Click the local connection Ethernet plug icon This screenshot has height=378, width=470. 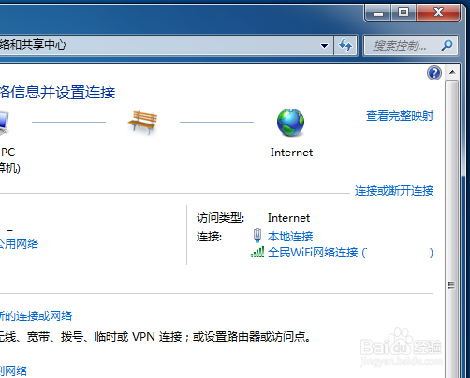point(257,236)
